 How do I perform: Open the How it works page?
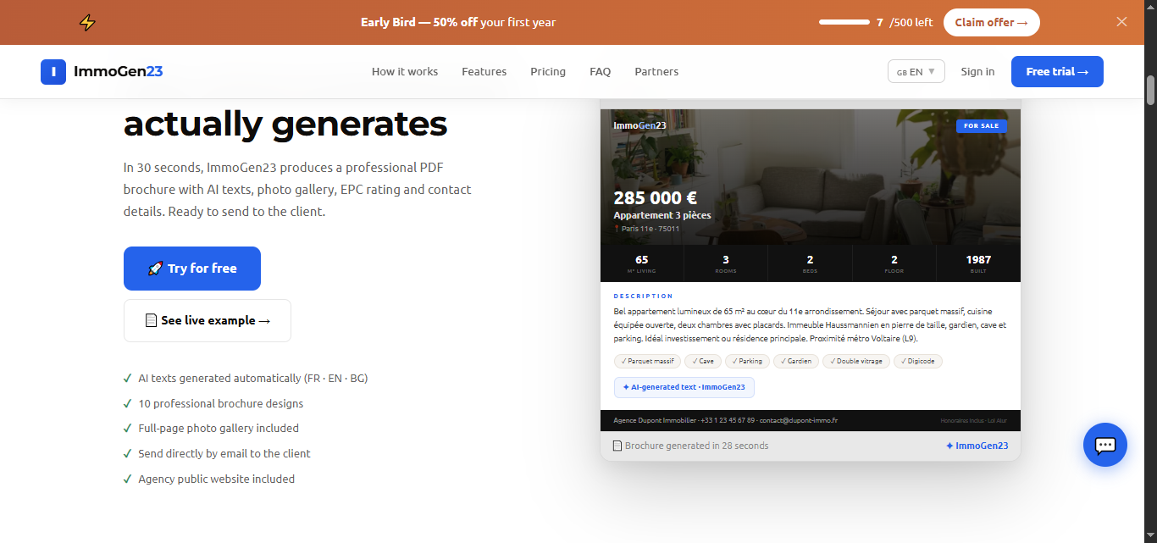coord(405,72)
